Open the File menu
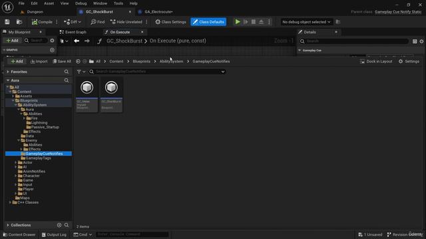 click(21, 3)
